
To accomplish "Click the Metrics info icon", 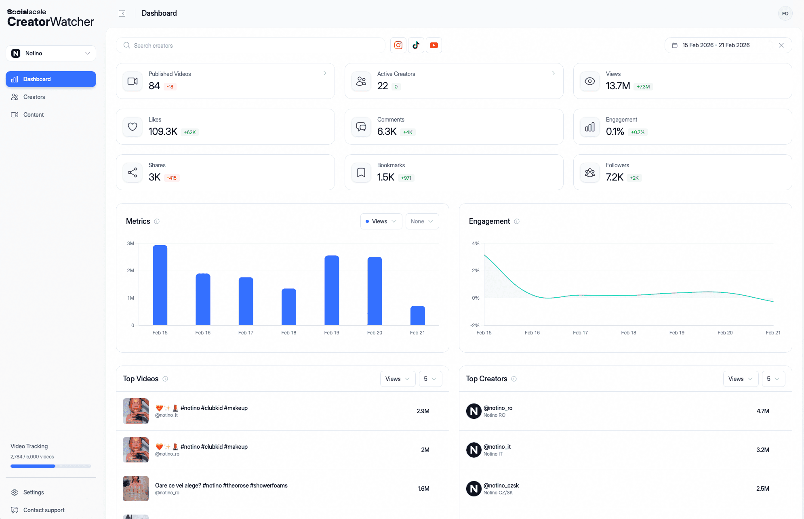I will click(157, 221).
